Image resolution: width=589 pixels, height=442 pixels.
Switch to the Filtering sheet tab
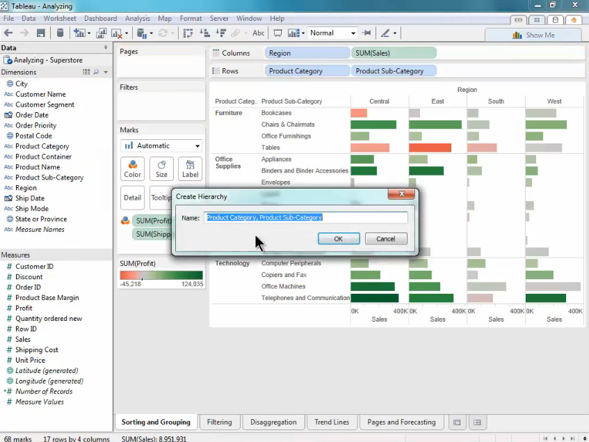pyautogui.click(x=219, y=422)
